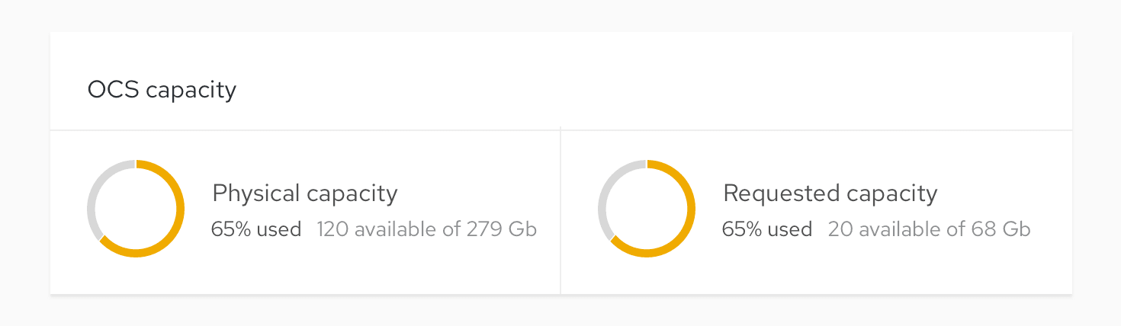The width and height of the screenshot is (1121, 326).
Task: Select the OCS capacity card title
Action: point(162,90)
